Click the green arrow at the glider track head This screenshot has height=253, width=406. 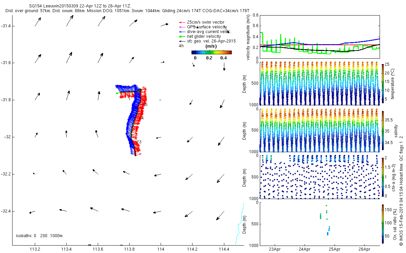(118, 93)
